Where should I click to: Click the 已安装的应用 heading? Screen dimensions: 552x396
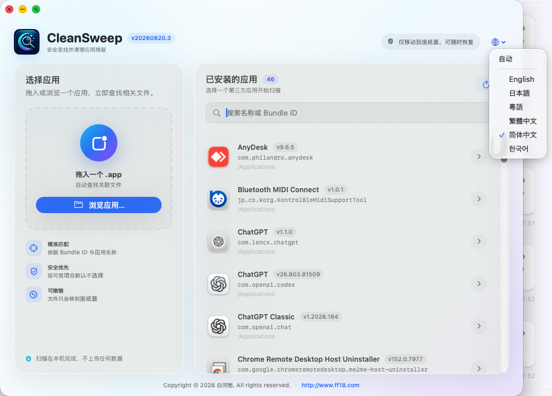pos(232,79)
